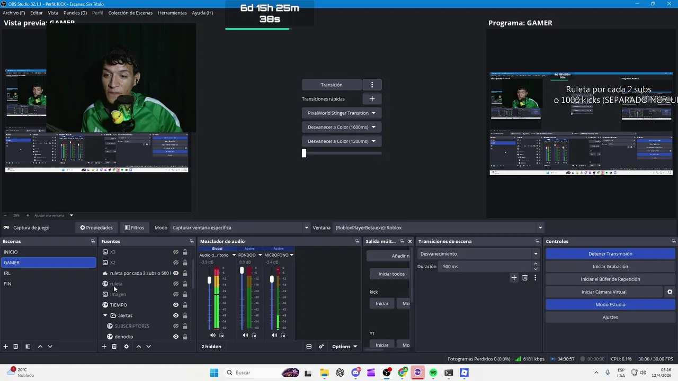Open the Editar menu
Image resolution: width=678 pixels, height=381 pixels.
point(37,13)
